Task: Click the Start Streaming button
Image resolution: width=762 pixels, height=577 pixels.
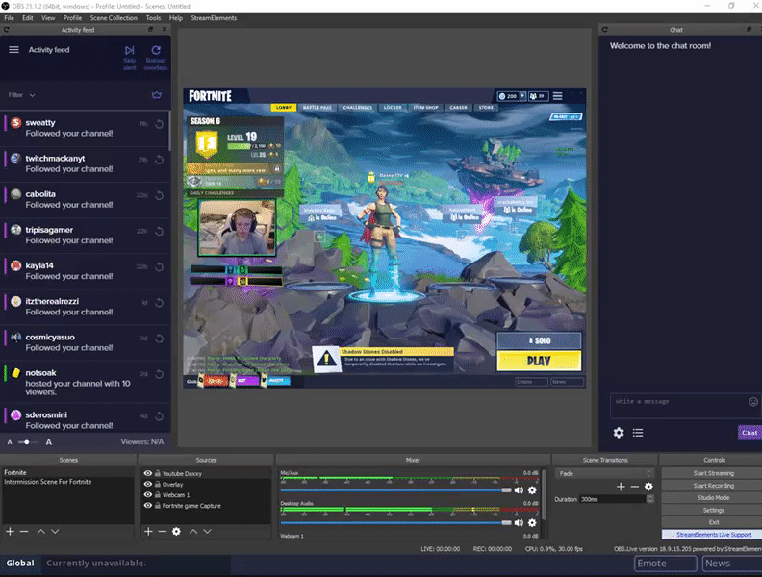Action: [713, 473]
